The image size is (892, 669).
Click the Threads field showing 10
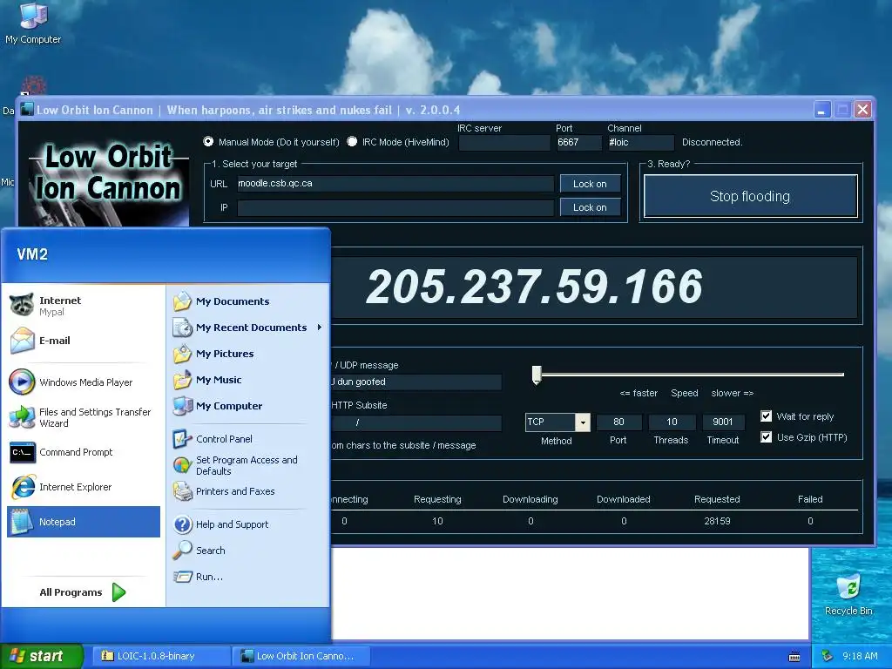click(672, 422)
